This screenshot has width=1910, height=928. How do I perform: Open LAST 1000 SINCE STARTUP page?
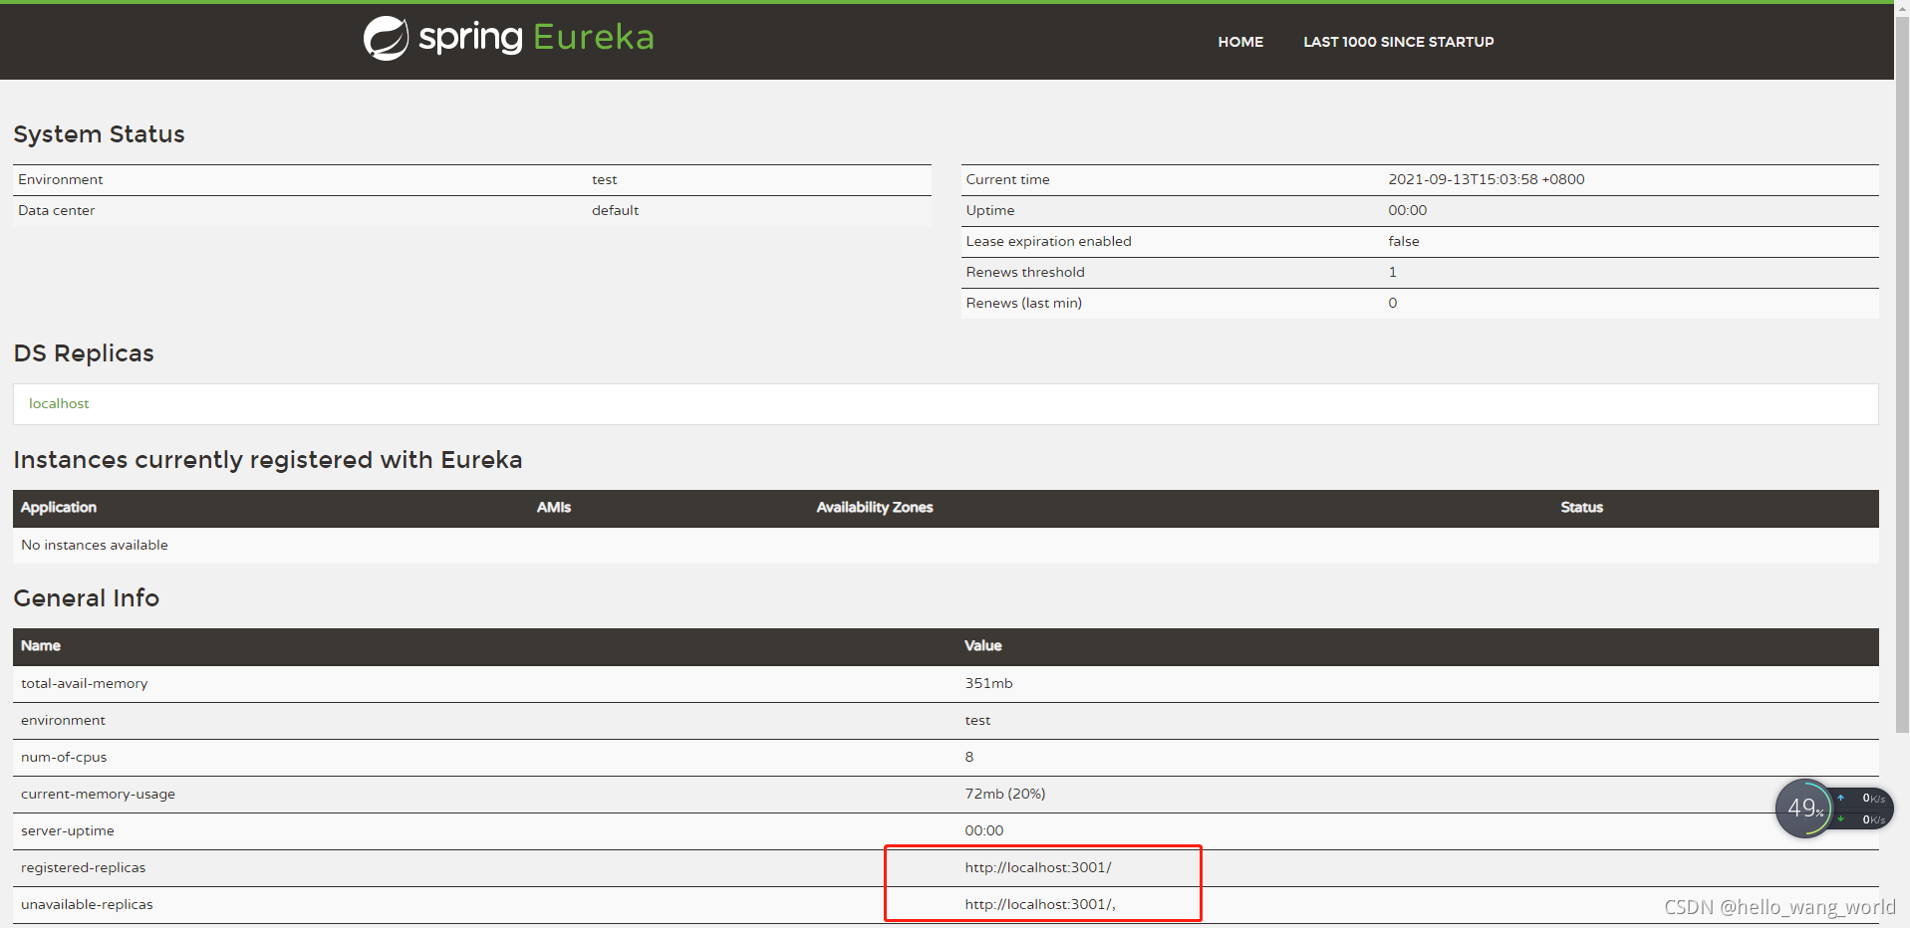coord(1398,42)
